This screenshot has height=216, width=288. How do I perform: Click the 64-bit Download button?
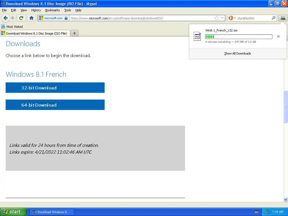point(55,105)
